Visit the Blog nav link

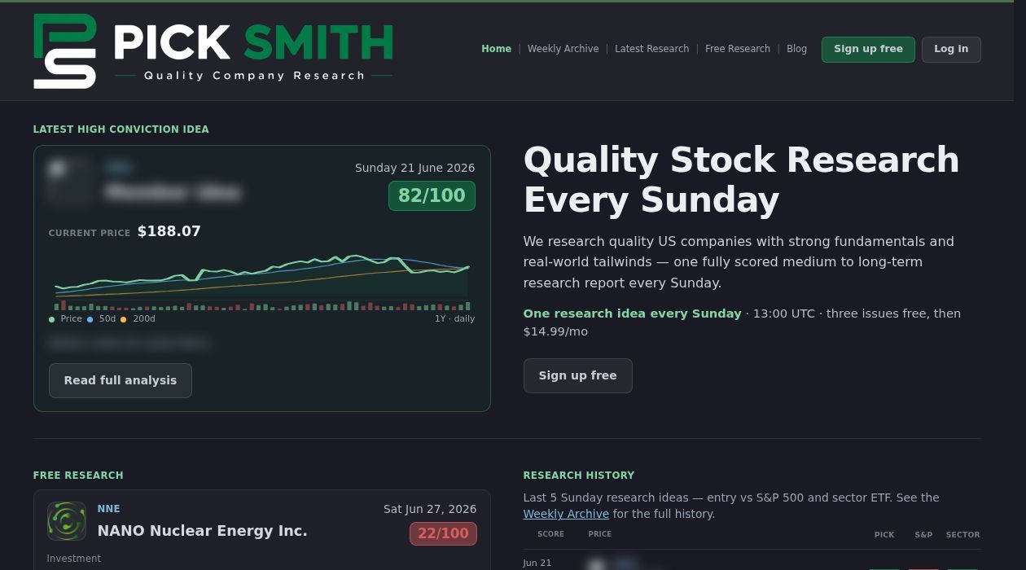(x=796, y=49)
